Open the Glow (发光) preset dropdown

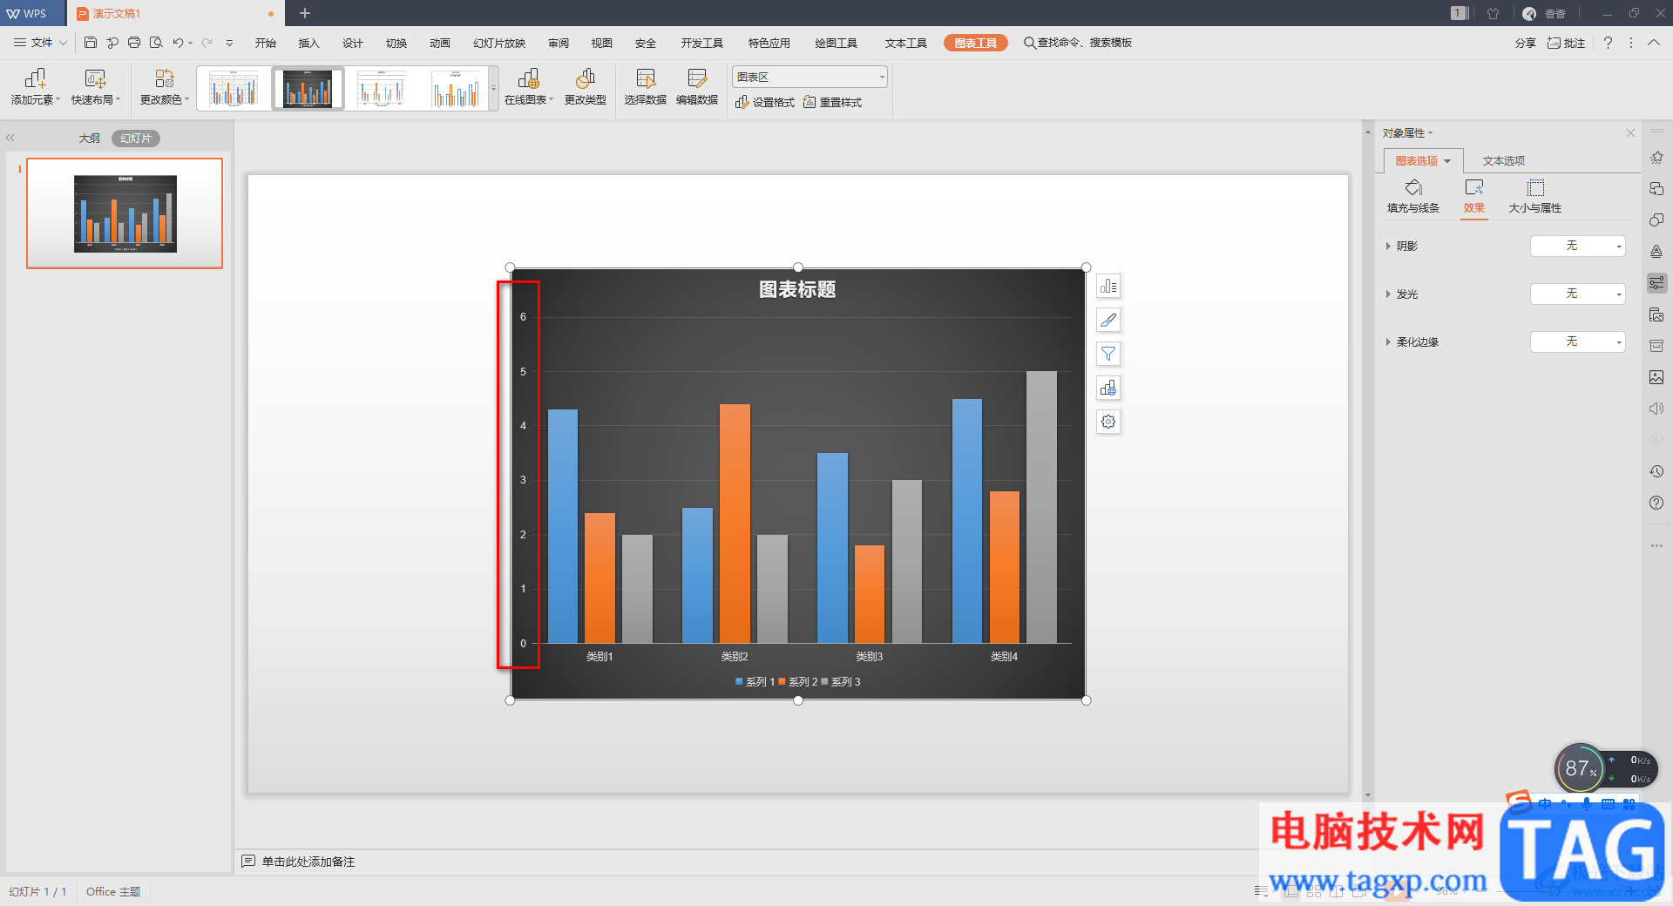pyautogui.click(x=1577, y=294)
